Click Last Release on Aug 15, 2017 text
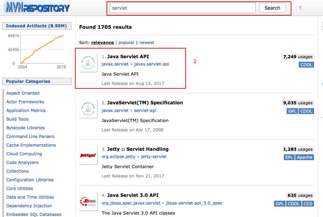This screenshot has height=217, width=323. tap(133, 84)
